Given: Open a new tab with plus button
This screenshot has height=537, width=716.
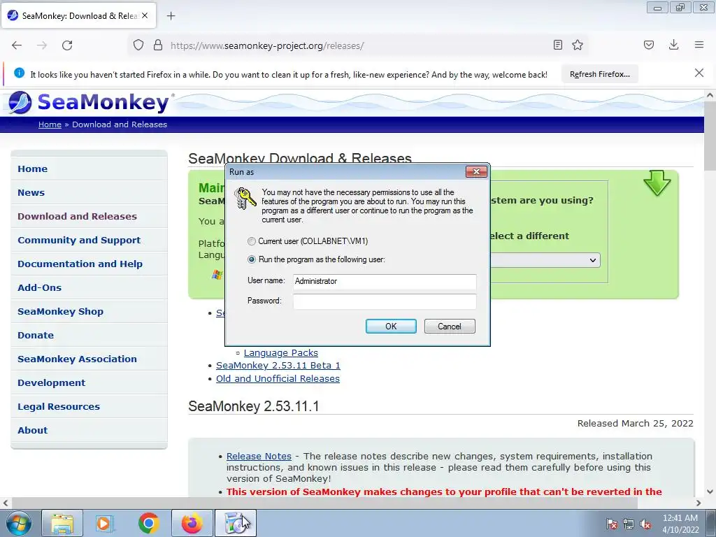Looking at the screenshot, I should (171, 16).
